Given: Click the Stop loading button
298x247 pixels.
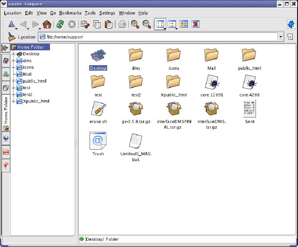Looking at the screenshot, I should coord(72,24).
